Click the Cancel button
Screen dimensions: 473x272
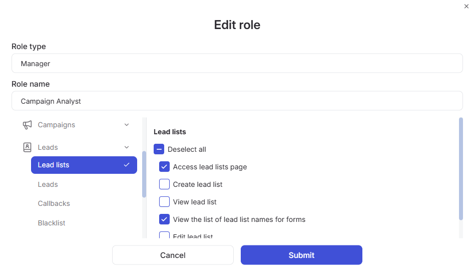pos(173,255)
